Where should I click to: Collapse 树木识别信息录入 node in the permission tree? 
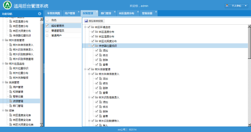click(89, 97)
